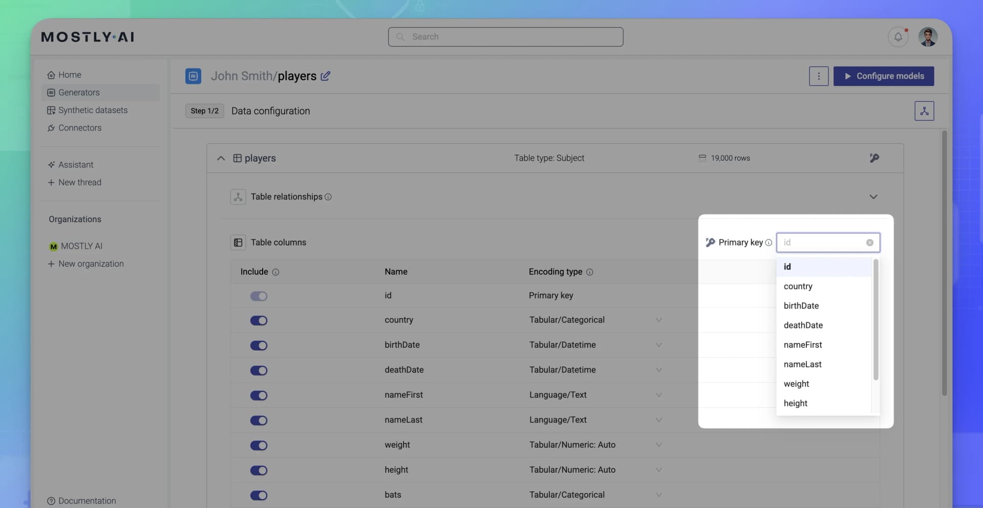Click the key icon in players row
The width and height of the screenshot is (983, 508).
click(x=874, y=158)
